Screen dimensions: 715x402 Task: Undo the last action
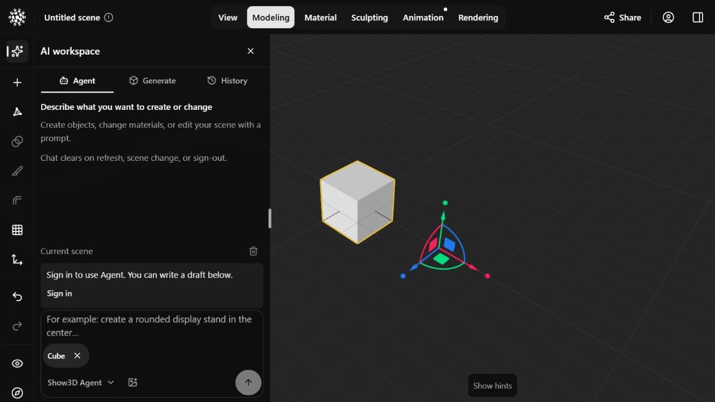tap(17, 296)
